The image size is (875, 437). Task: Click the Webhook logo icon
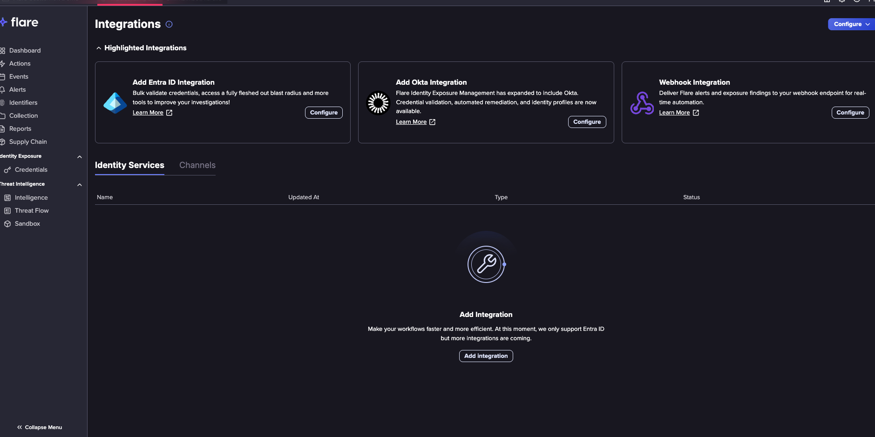coord(642,103)
